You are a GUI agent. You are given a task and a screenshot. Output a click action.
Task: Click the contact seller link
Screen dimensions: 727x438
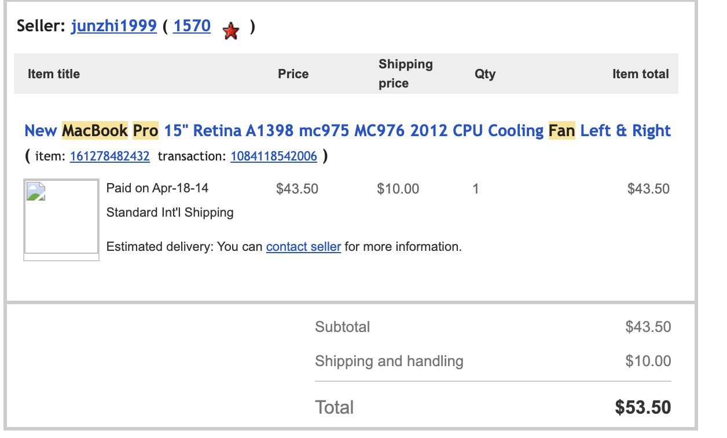click(303, 247)
